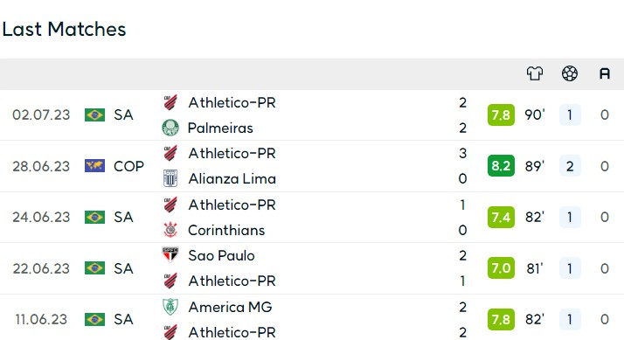This screenshot has height=340, width=624.
Task: Click America MG club crest
Action: tap(170, 307)
